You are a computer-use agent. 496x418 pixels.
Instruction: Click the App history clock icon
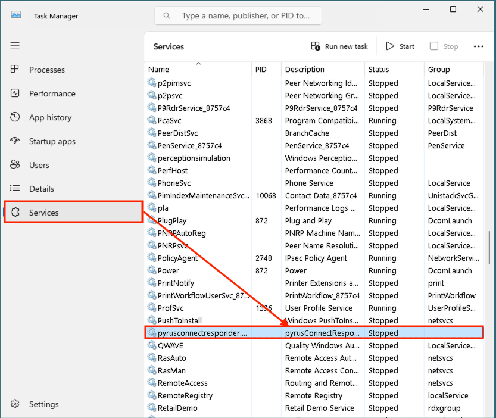coord(15,117)
